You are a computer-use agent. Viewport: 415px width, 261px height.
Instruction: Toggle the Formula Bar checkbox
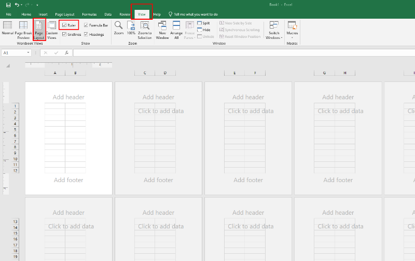pyautogui.click(x=86, y=25)
